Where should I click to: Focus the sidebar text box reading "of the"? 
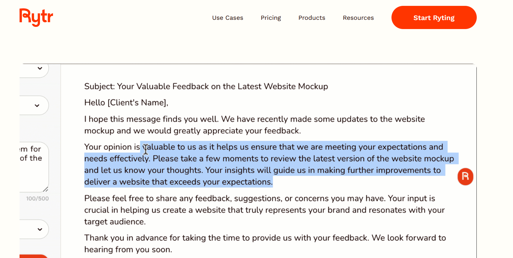pos(33,167)
